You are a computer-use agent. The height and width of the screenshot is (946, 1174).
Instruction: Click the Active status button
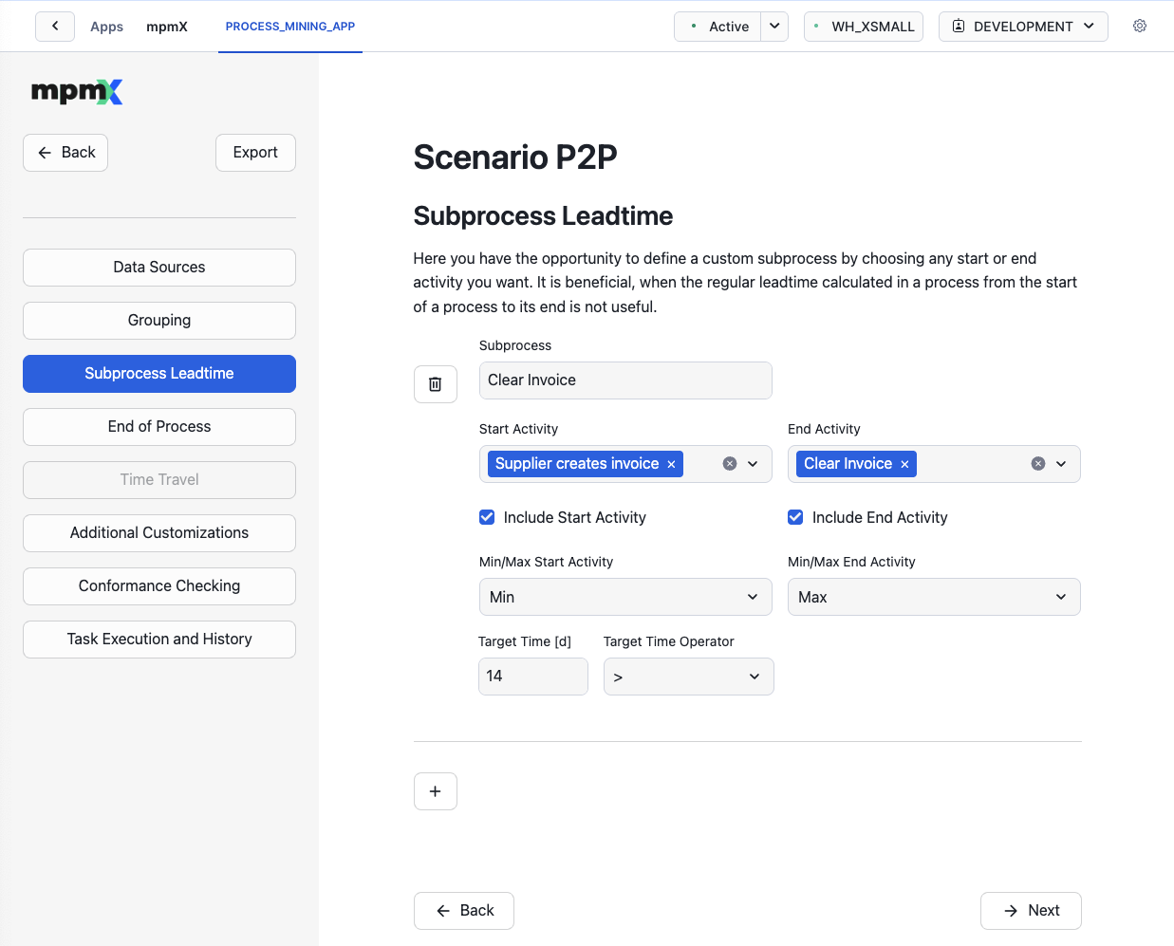point(718,27)
